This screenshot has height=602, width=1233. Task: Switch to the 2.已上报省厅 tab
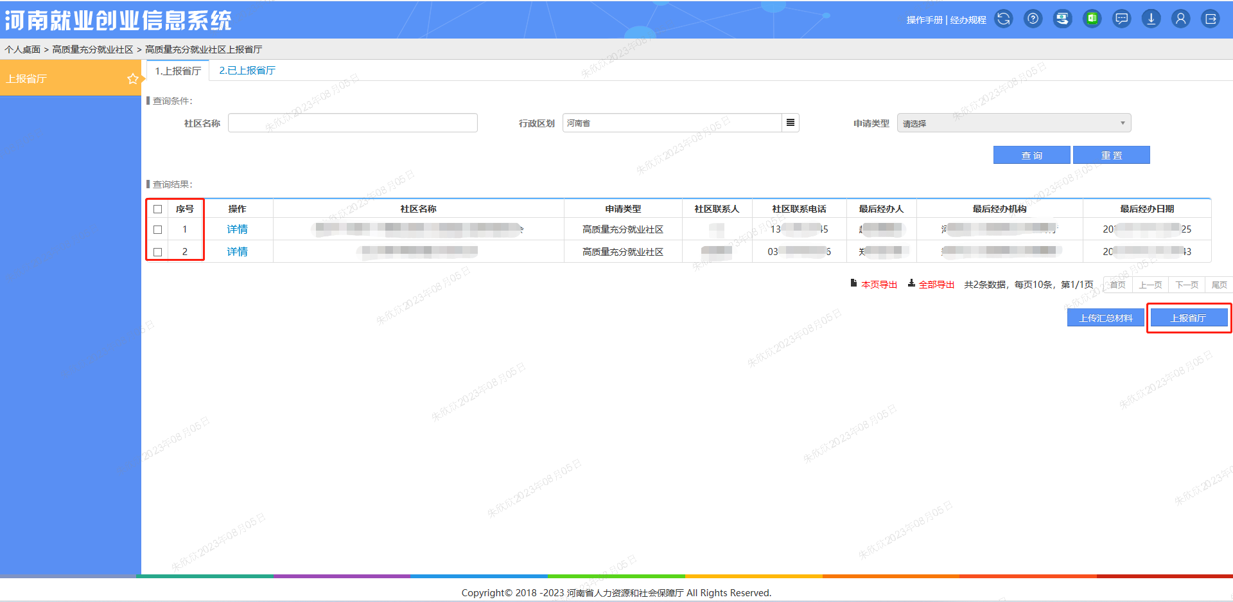246,70
